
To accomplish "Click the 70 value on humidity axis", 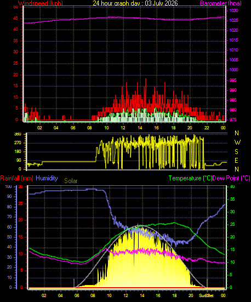I will pyautogui.click(x=9, y=217).
